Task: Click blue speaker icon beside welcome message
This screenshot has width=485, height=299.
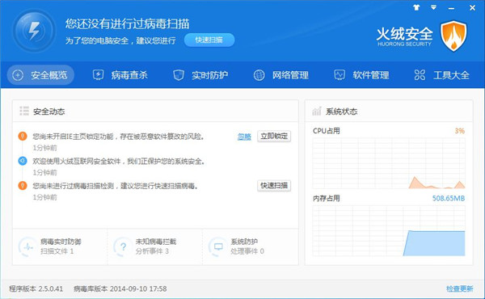Action: click(23, 161)
